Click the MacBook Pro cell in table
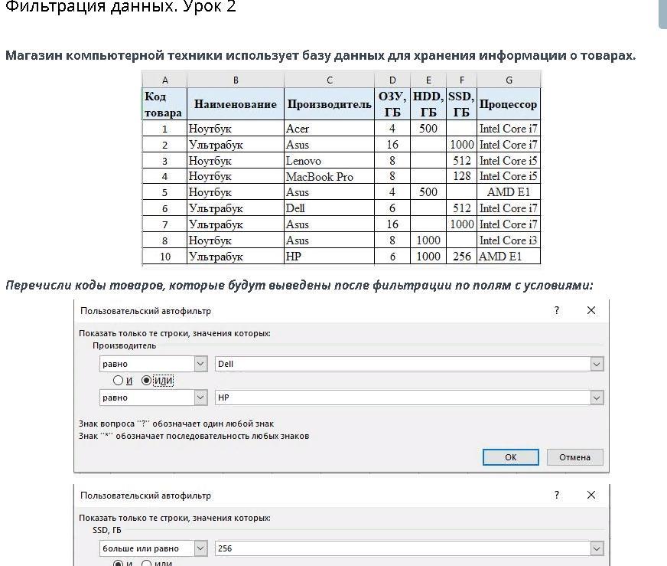The height and width of the screenshot is (566, 667). pos(329,176)
